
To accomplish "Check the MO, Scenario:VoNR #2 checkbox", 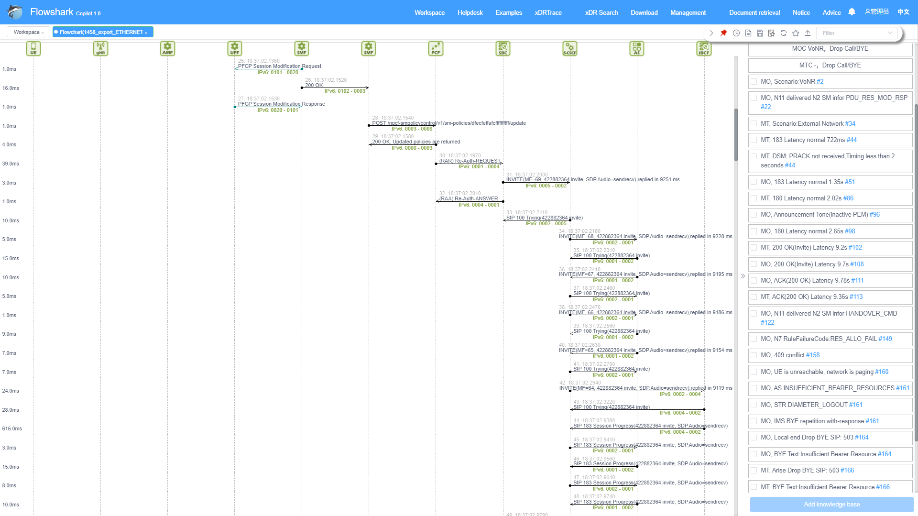I will click(754, 82).
